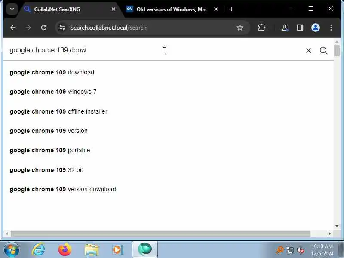Click the vertical scrollbar thumb
This screenshot has width=344, height=258.
(337, 51)
